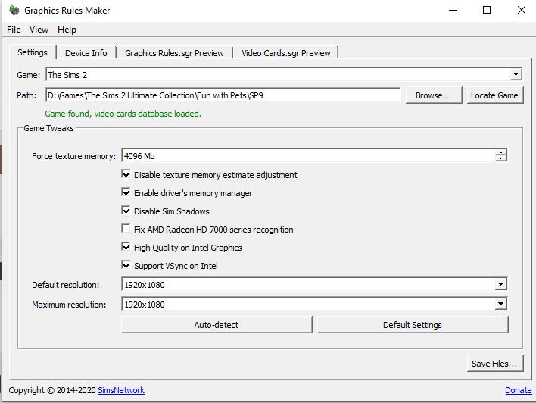Viewport: 536px width, 403px height.
Task: Open the File menu
Action: (14, 30)
